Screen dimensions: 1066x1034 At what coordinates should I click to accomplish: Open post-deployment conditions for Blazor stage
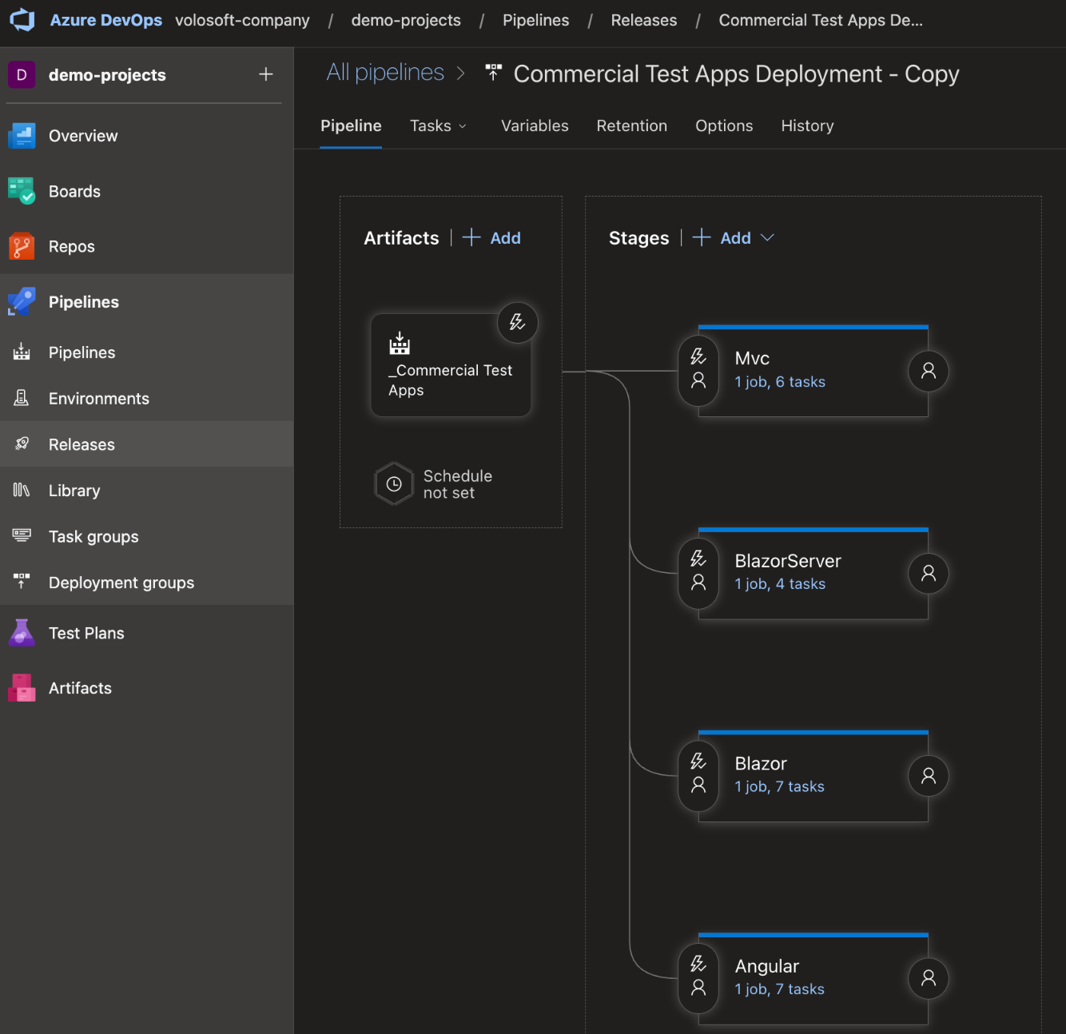[x=929, y=775]
